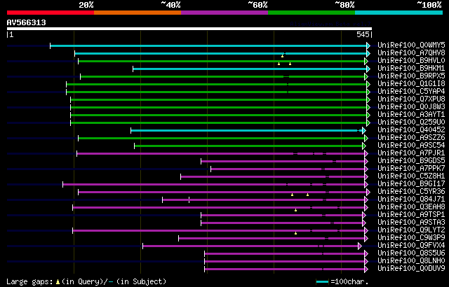Open hit UniRef100_Q0WMY5
This screenshot has width=449, height=287.
click(x=411, y=45)
